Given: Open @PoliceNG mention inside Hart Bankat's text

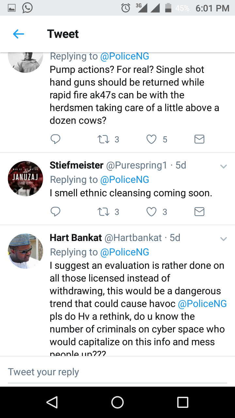Looking at the screenshot, I should [202, 304].
